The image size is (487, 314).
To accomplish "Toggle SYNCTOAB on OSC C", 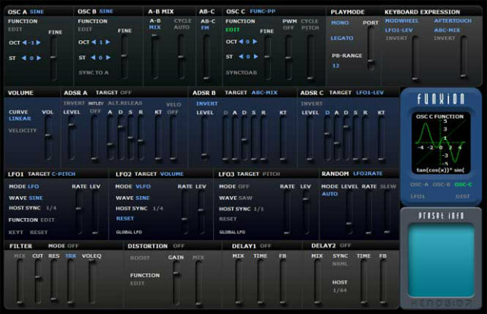I will coord(241,72).
